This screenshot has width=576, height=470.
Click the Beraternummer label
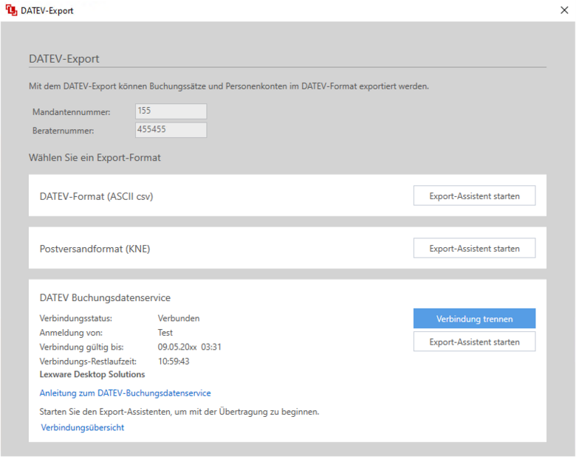[x=64, y=131]
